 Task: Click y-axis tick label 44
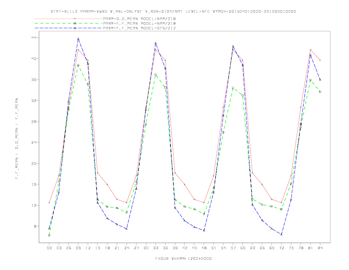point(34,37)
